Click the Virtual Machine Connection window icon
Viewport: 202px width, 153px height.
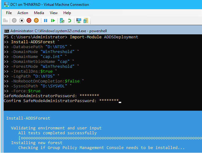click(6, 5)
